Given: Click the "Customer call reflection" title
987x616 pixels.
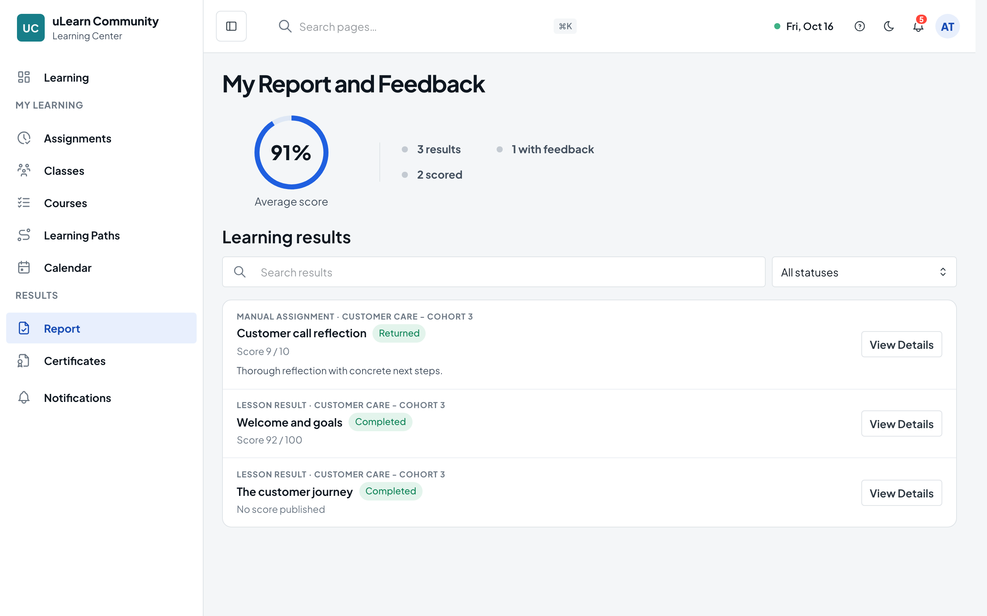Looking at the screenshot, I should click(301, 333).
